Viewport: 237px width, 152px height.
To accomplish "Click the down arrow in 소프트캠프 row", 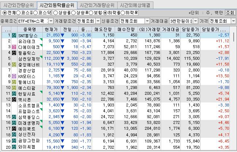I will pyautogui.click(x=62, y=105).
